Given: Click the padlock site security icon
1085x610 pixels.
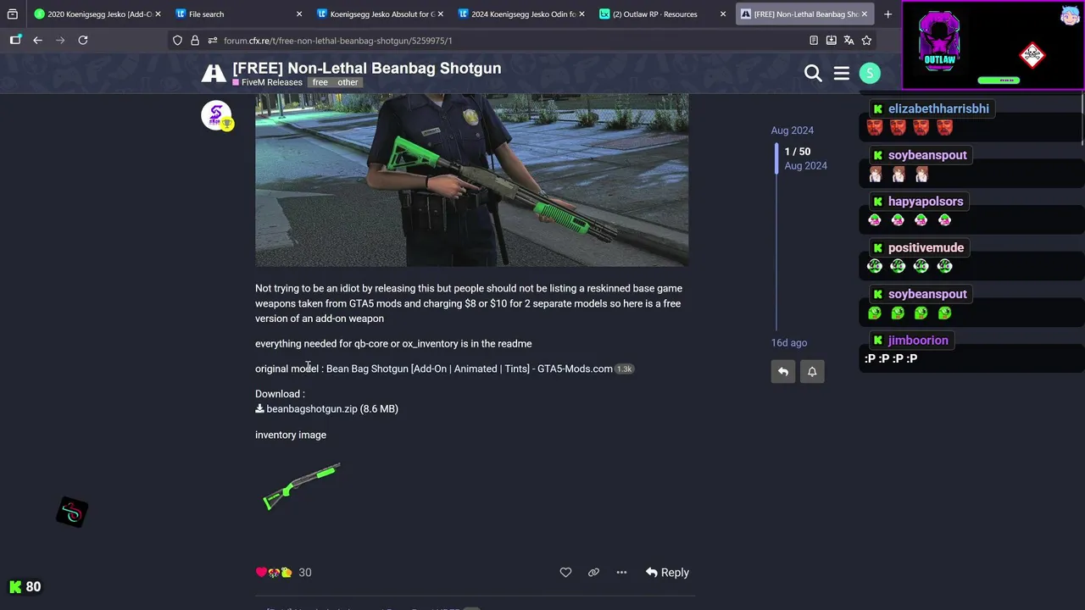Looking at the screenshot, I should 195,40.
